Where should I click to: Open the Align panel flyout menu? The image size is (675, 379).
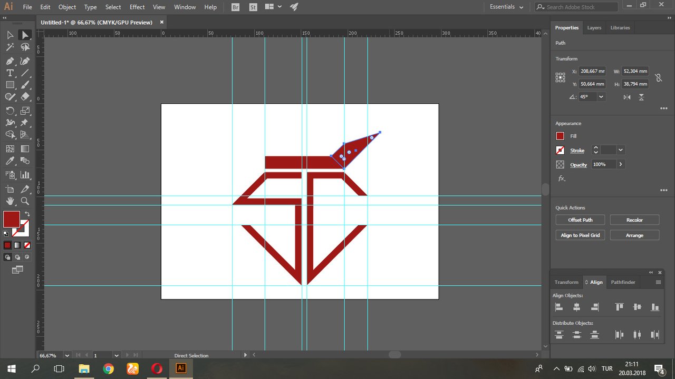tap(659, 282)
